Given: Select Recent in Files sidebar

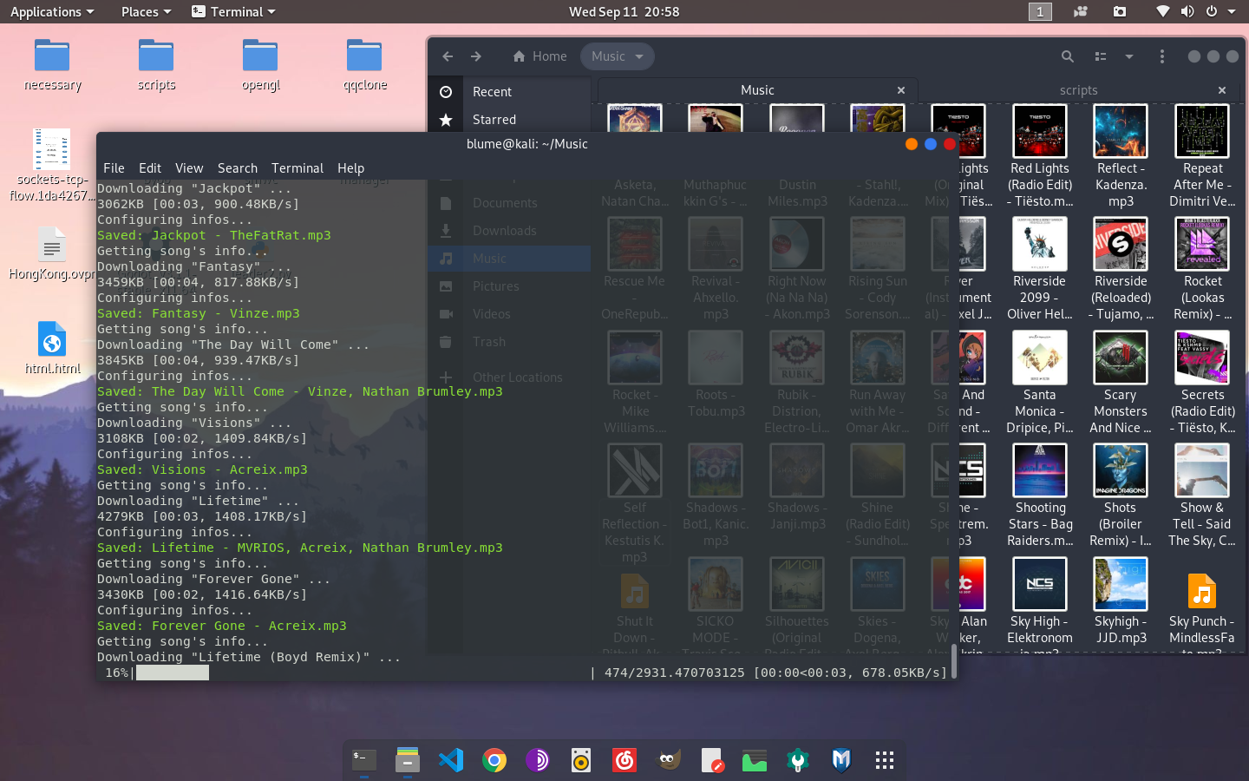Looking at the screenshot, I should pyautogui.click(x=510, y=92).
